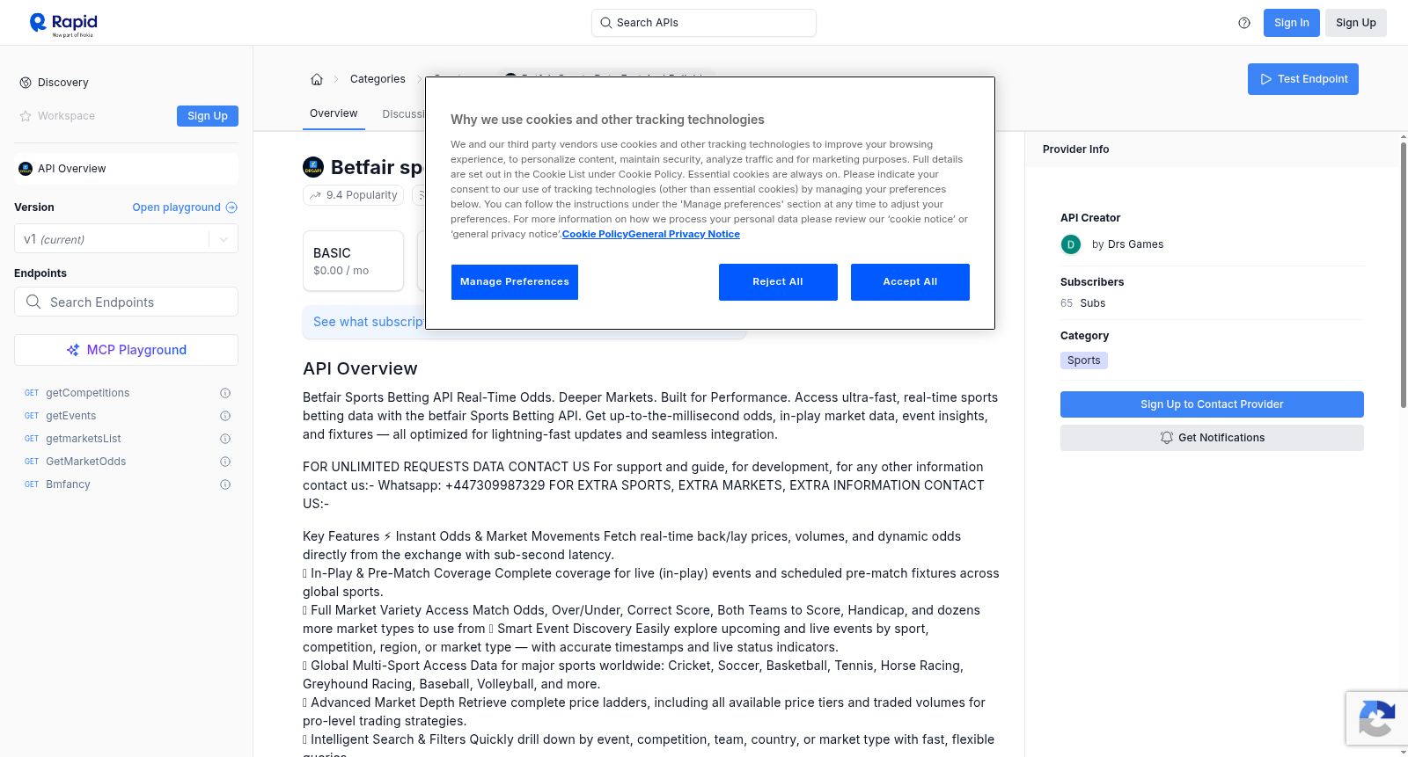Click the reCAPTCHA badge
1408x757 pixels.
click(x=1376, y=718)
